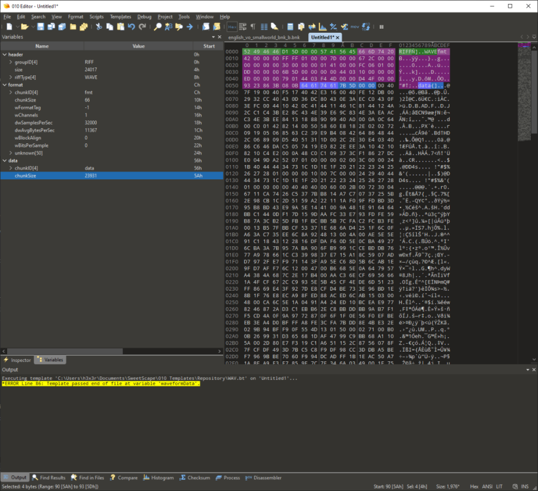The width and height of the screenshot is (538, 491).
Task: Click the Undo arrow icon
Action: pyautogui.click(x=132, y=27)
